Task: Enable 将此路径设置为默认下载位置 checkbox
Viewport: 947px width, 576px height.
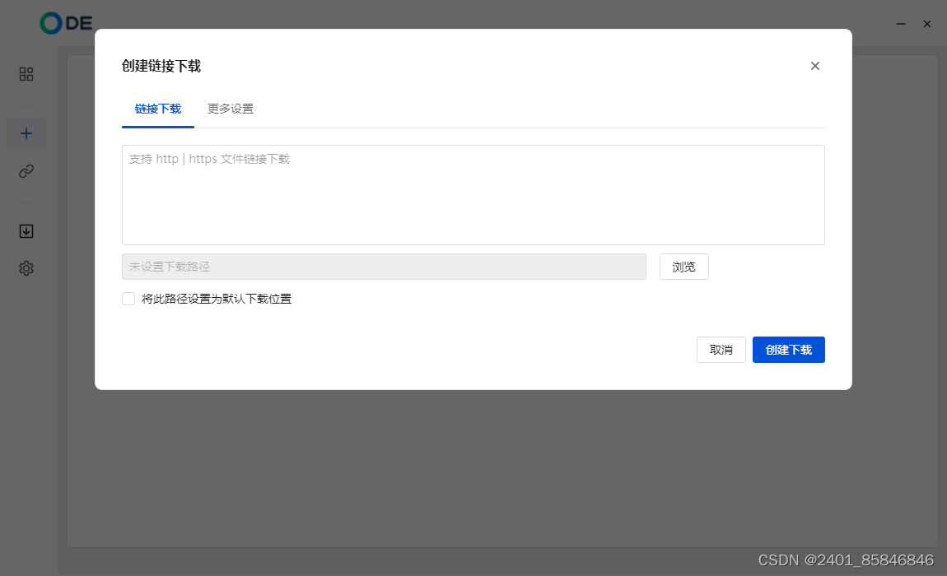Action: tap(128, 299)
